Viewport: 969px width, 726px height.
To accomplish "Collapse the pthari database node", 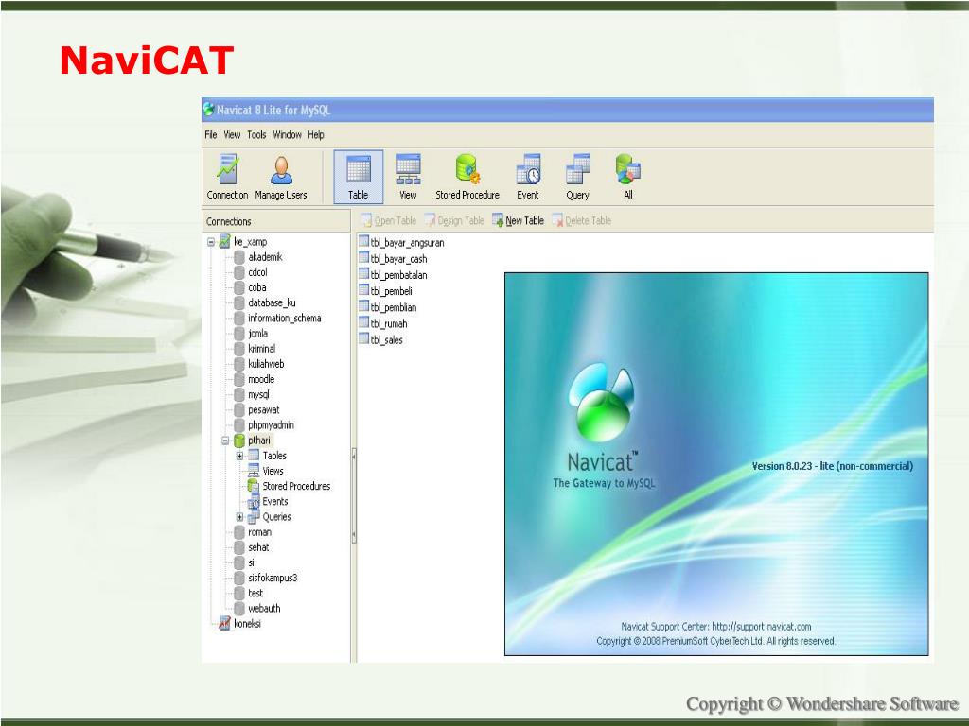I will coord(225,441).
